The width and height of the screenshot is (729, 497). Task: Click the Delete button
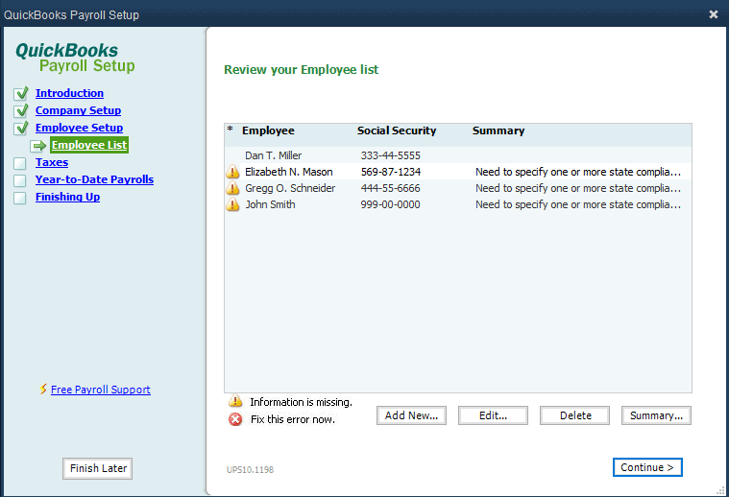point(574,415)
